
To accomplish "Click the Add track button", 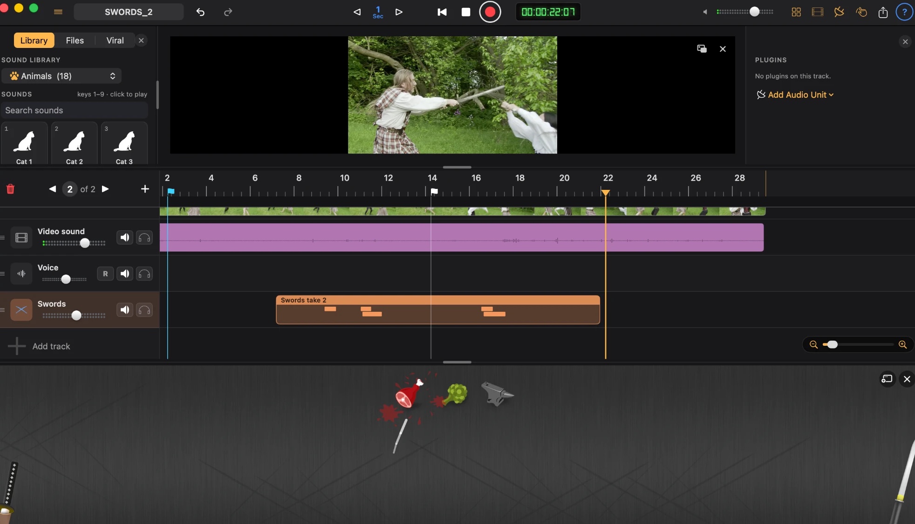I will click(x=40, y=346).
